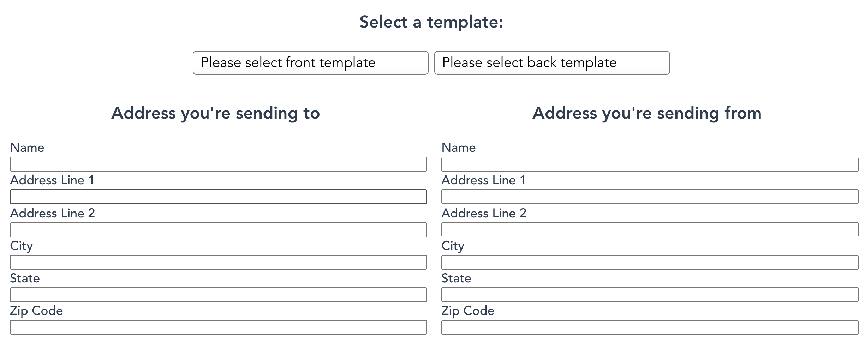Click the 'Address you're sending to' heading

215,113
